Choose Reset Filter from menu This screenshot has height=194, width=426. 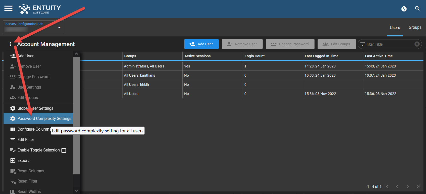(38, 181)
